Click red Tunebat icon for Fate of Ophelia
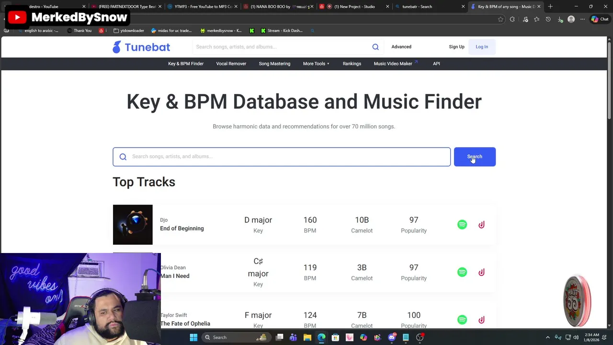 point(481,320)
